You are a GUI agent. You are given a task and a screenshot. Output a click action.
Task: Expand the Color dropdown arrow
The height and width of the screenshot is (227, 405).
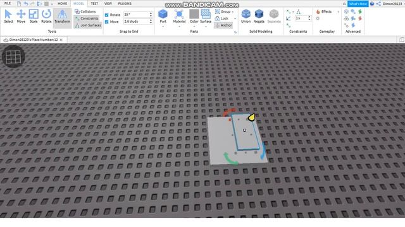194,26
